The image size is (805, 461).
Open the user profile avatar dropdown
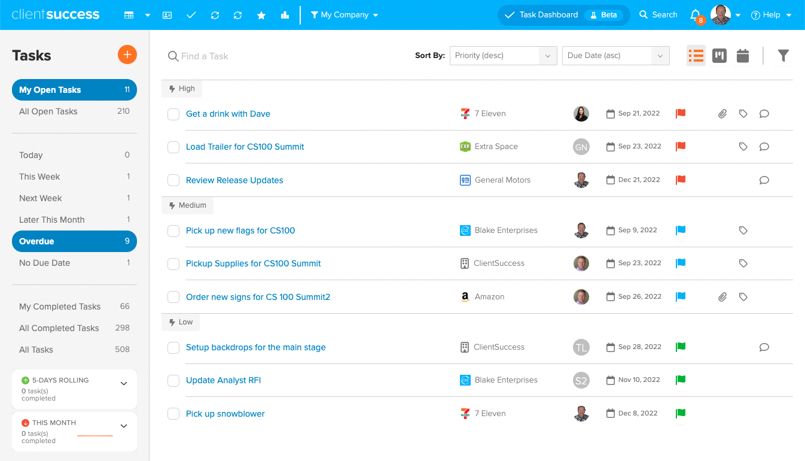point(726,15)
